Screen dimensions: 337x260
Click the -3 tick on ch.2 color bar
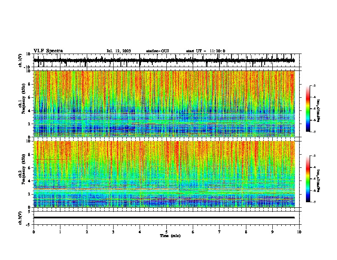[314, 156]
